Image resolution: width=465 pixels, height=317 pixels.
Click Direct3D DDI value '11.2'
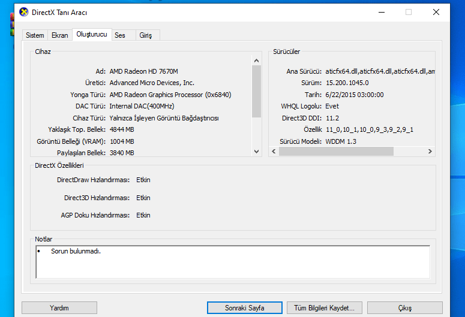click(x=332, y=118)
